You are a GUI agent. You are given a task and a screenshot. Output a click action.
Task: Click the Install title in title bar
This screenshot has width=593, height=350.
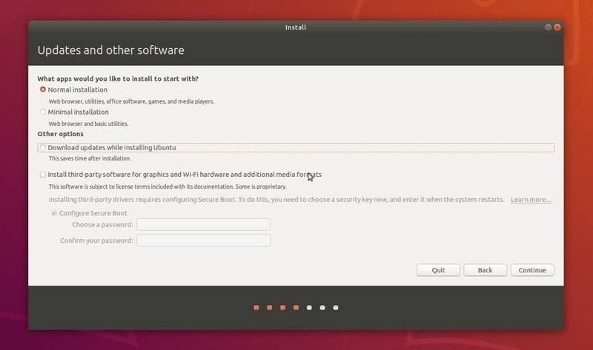[x=296, y=27]
